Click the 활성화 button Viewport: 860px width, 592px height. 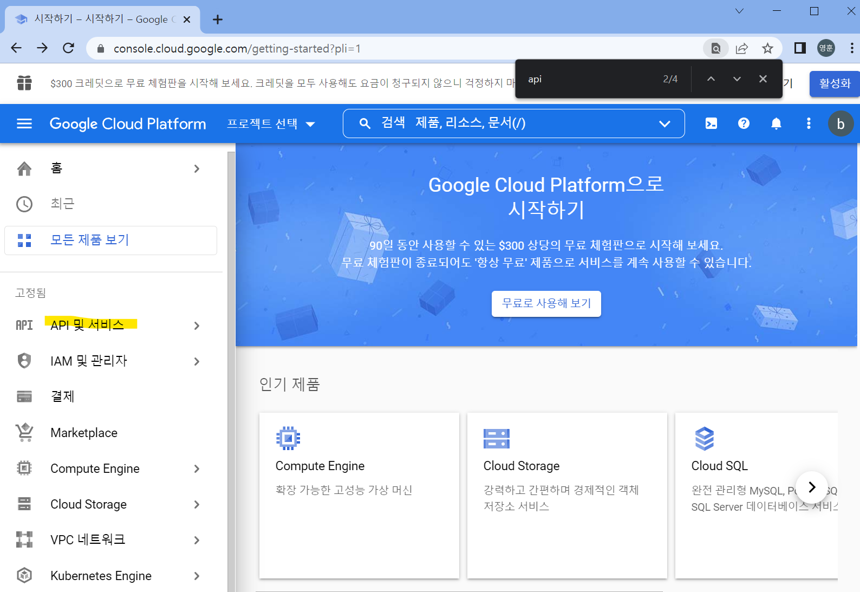point(835,83)
